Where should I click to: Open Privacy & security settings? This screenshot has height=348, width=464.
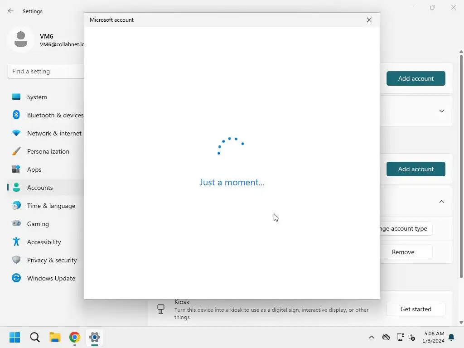(46, 260)
